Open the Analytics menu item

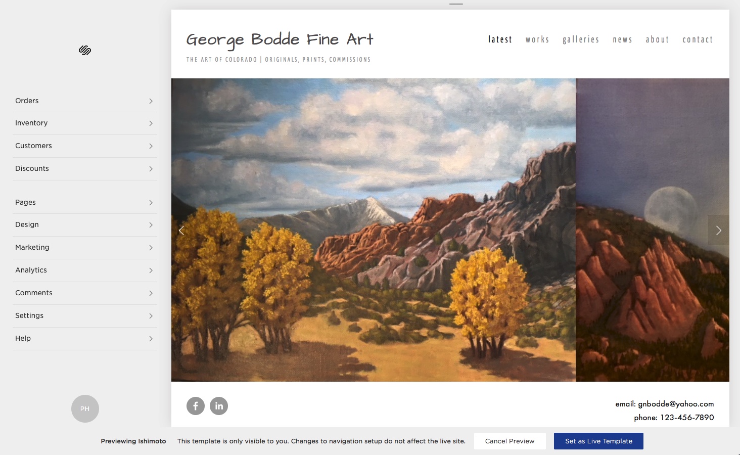point(85,270)
